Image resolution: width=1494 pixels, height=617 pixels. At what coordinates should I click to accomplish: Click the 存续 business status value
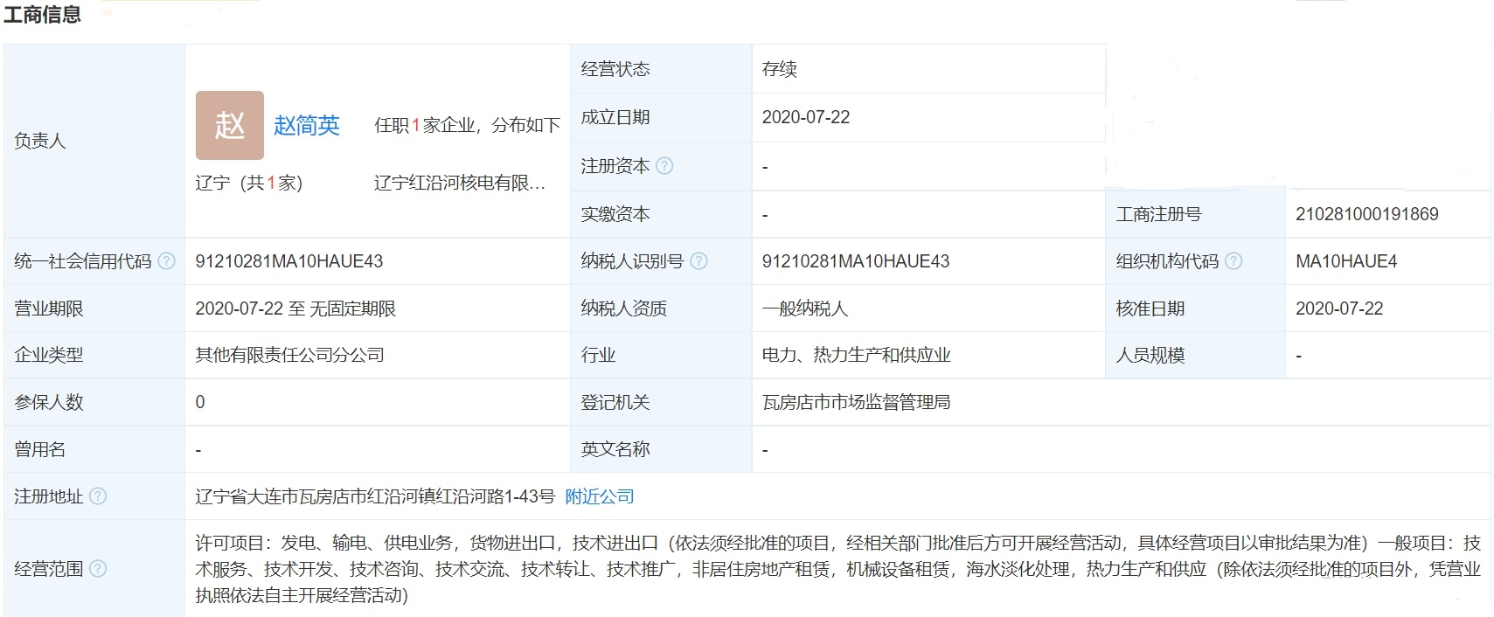(779, 69)
